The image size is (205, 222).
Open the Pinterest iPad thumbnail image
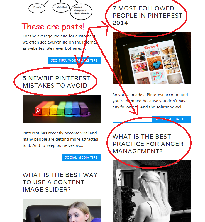point(152,58)
